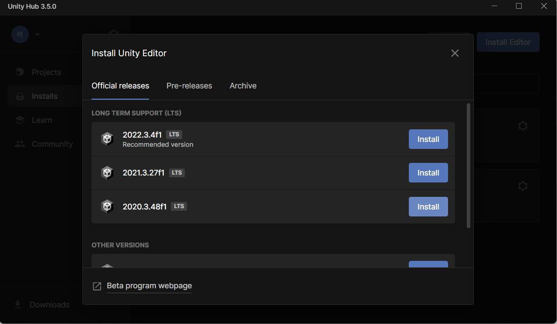Image resolution: width=557 pixels, height=324 pixels.
Task: Click the LTS badge next to 2020.3.48f1
Action: (x=179, y=206)
